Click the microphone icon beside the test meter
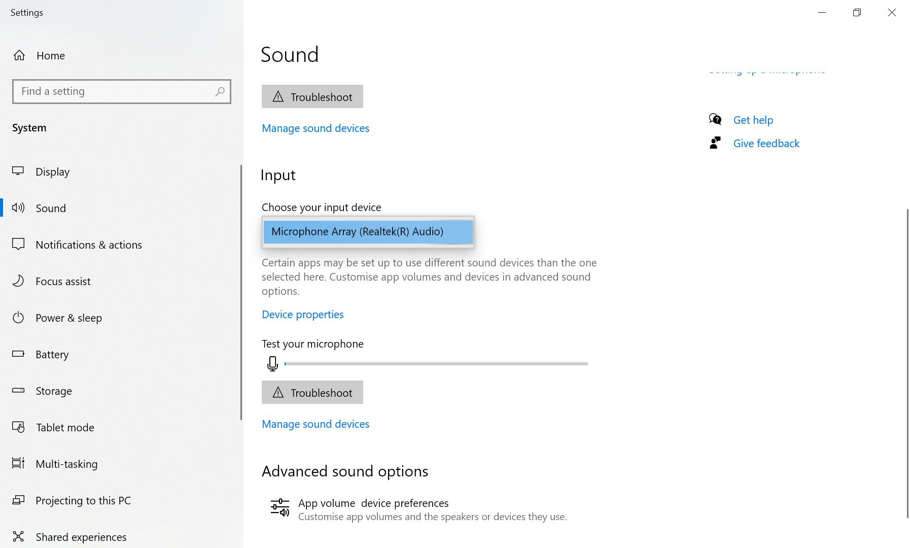The height and width of the screenshot is (548, 910). point(272,363)
